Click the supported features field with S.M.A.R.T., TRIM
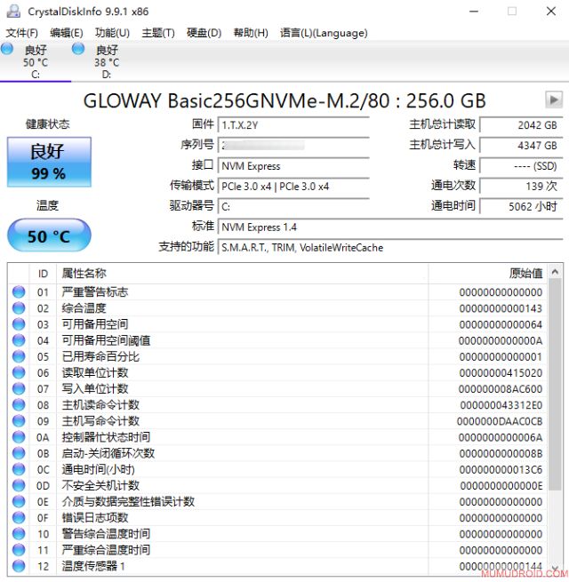This screenshot has width=569, height=582. [x=390, y=247]
